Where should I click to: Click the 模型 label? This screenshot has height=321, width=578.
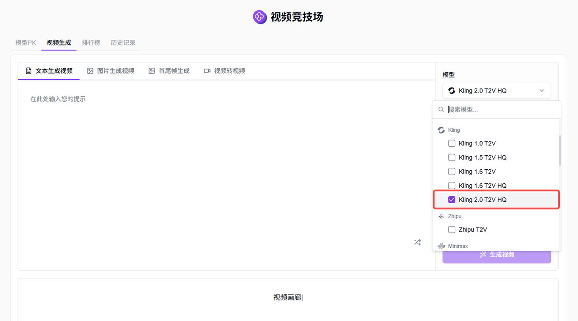[x=448, y=74]
